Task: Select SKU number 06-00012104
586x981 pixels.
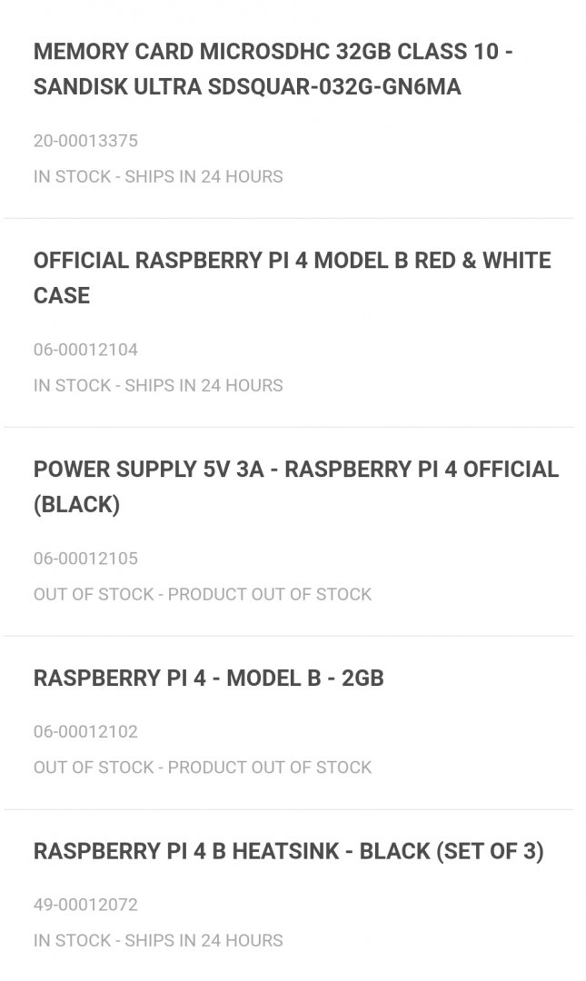Action: coord(85,350)
